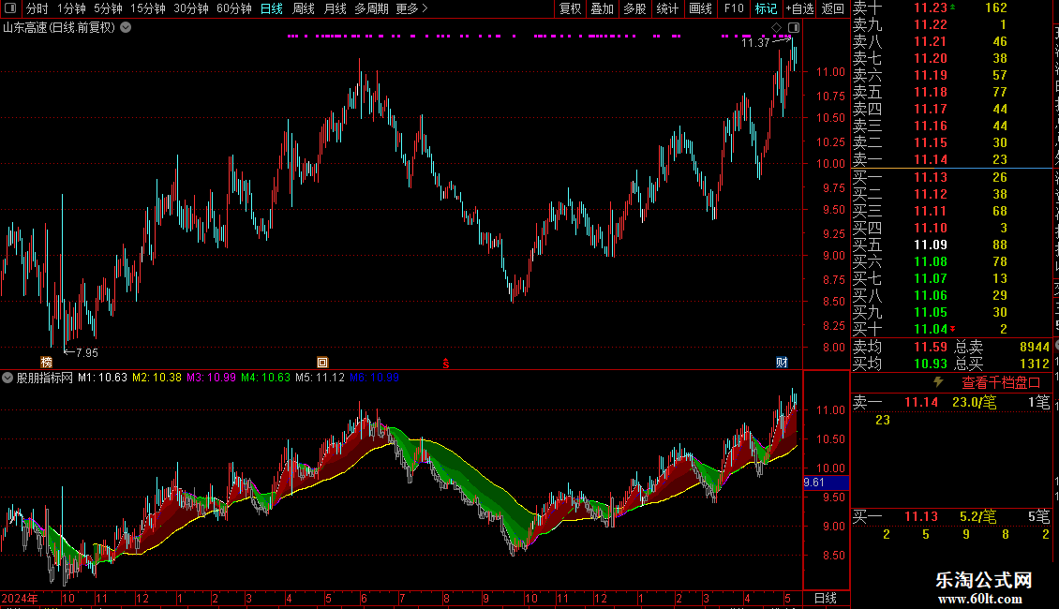Click the 买一 5.2/笔 detail row

point(951,517)
